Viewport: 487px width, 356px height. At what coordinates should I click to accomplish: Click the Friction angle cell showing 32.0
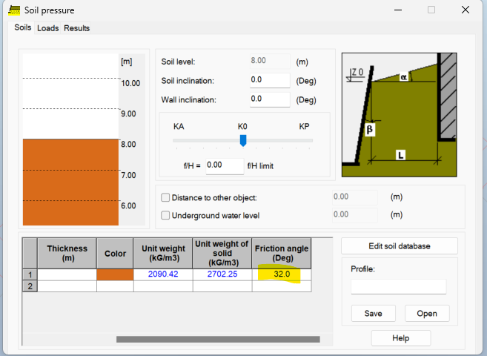282,274
